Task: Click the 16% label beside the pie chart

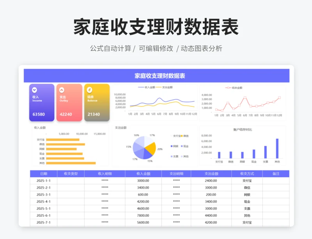Action: pyautogui.click(x=136, y=135)
